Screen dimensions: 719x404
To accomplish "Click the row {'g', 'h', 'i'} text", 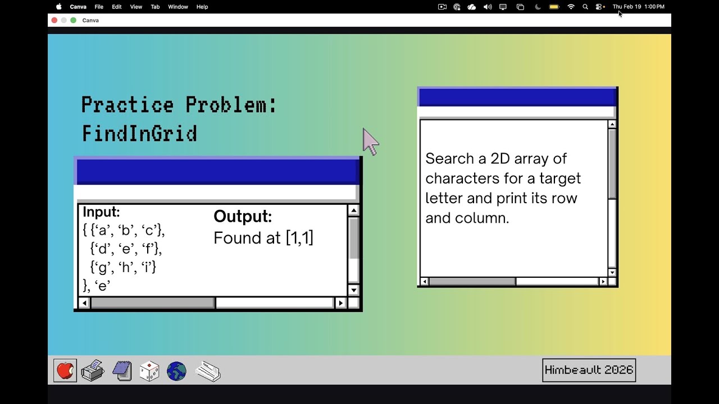I will click(123, 267).
